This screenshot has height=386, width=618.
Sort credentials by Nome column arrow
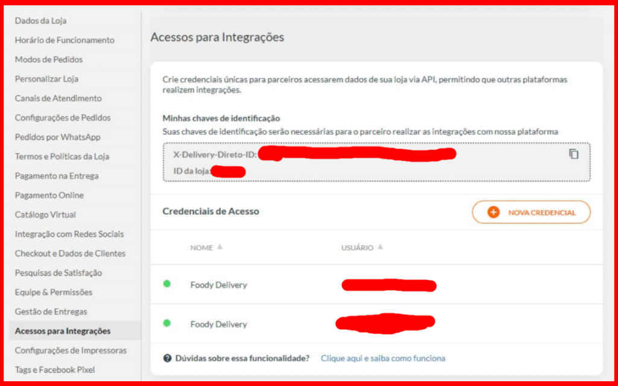coord(220,247)
